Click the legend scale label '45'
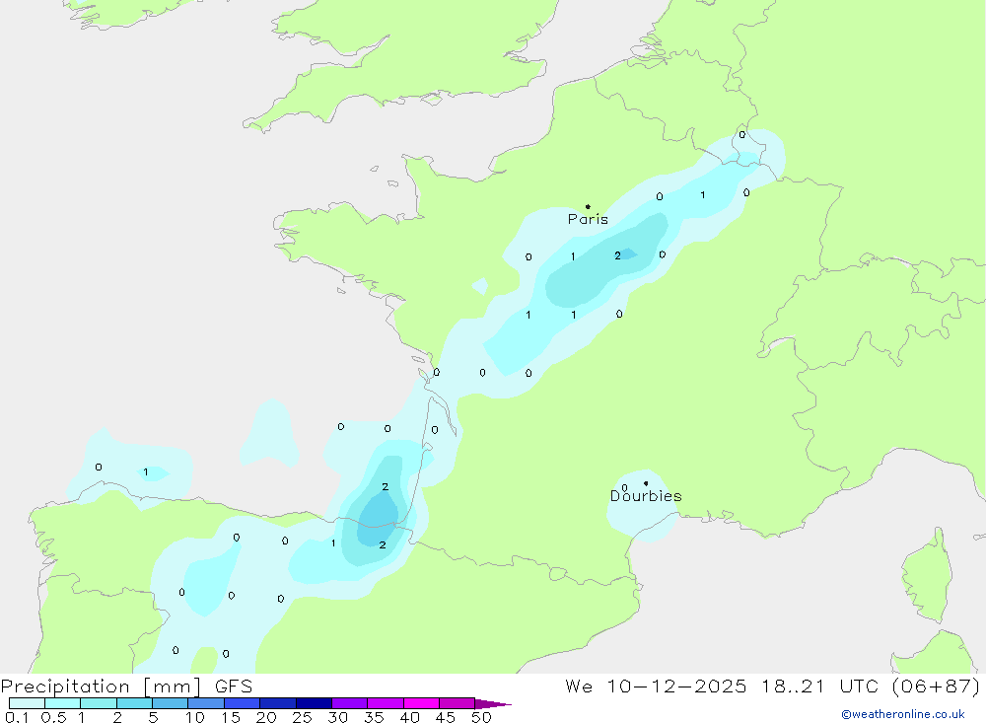 coord(446,717)
